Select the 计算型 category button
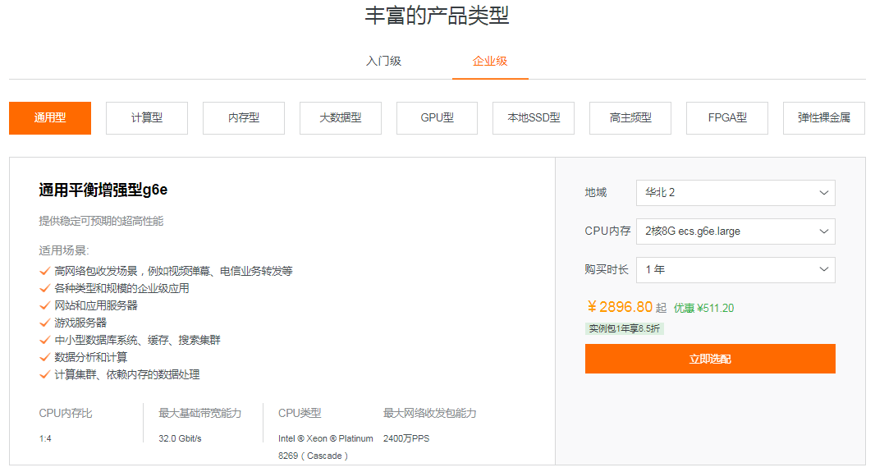Image resolution: width=875 pixels, height=472 pixels. click(x=147, y=118)
